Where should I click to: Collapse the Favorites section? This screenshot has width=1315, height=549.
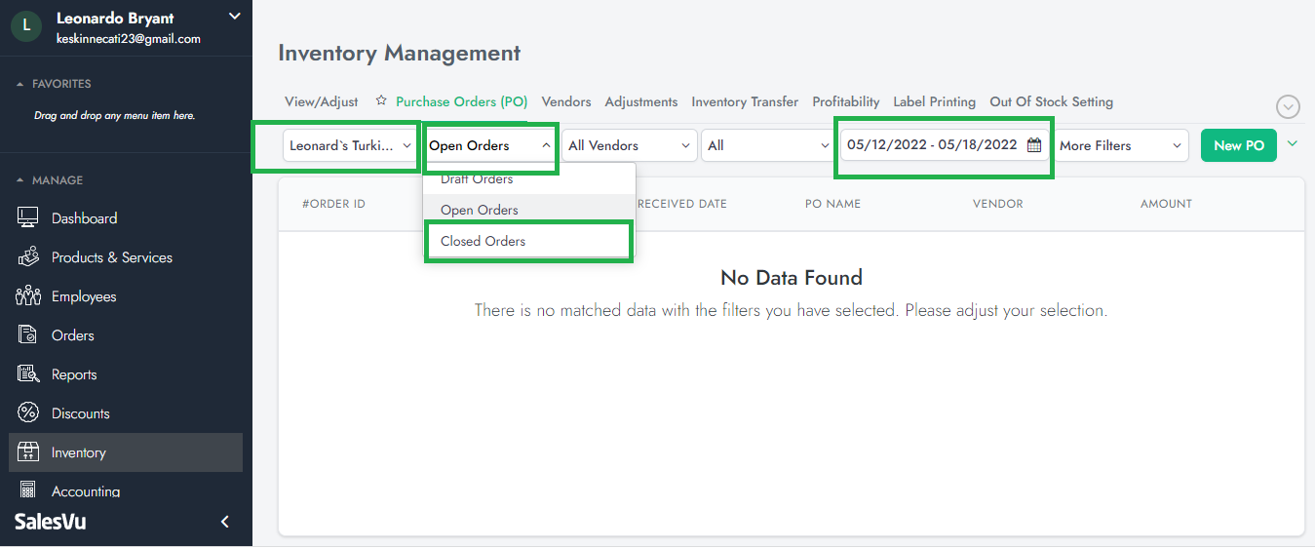click(x=21, y=84)
